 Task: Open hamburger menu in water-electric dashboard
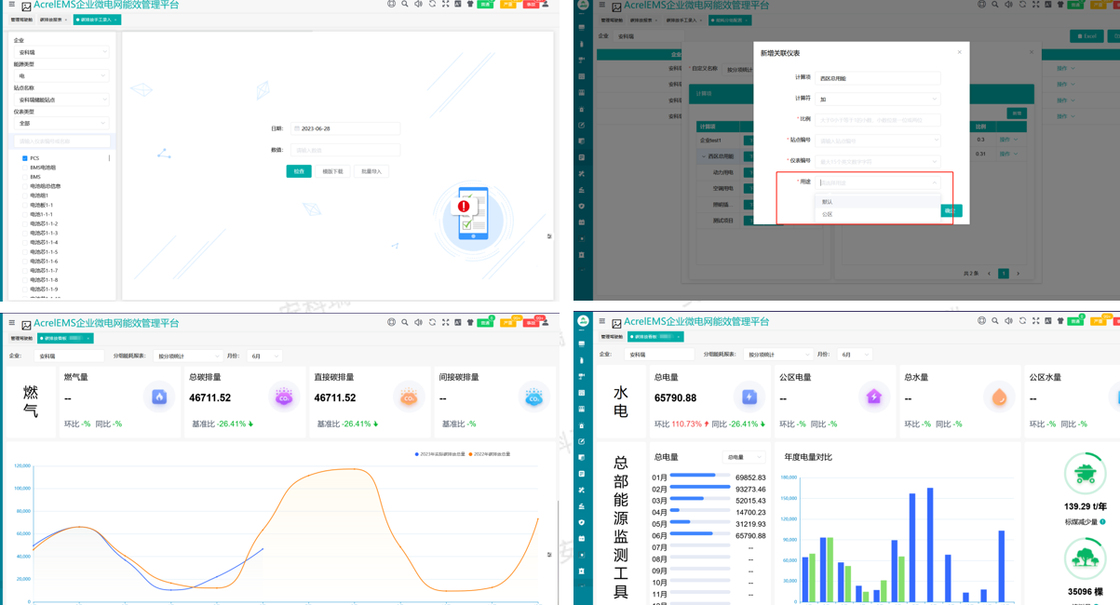click(x=601, y=321)
